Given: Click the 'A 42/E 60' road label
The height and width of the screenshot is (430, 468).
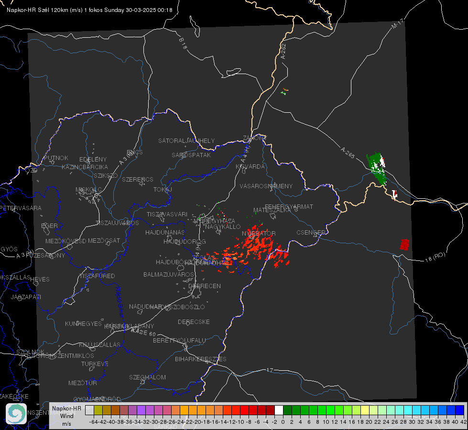Looking at the screenshot, I should 143,332.
